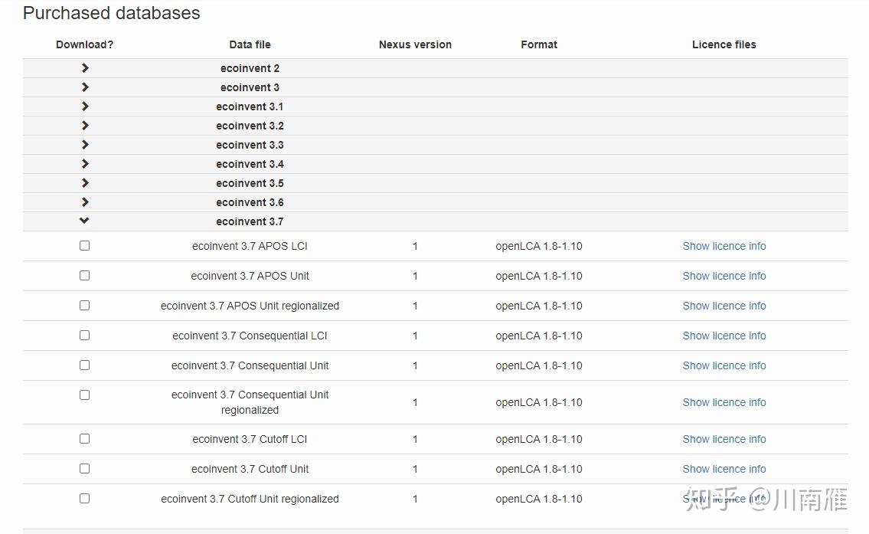
Task: Expand the ecoinvent 2 chevron
Action: click(x=84, y=68)
